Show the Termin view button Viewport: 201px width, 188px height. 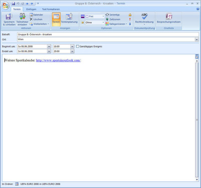pos(56,20)
